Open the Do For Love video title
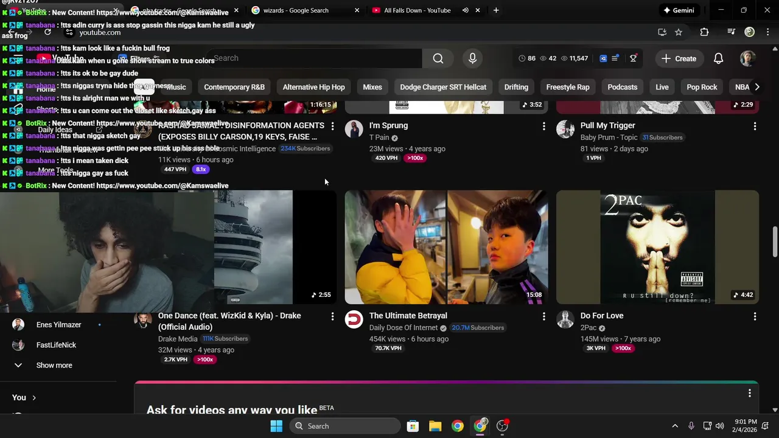Screen dimensions: 779x438 [602, 316]
